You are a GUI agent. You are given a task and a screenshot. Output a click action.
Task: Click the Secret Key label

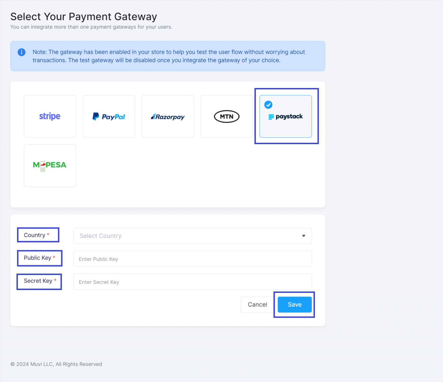[38, 281]
